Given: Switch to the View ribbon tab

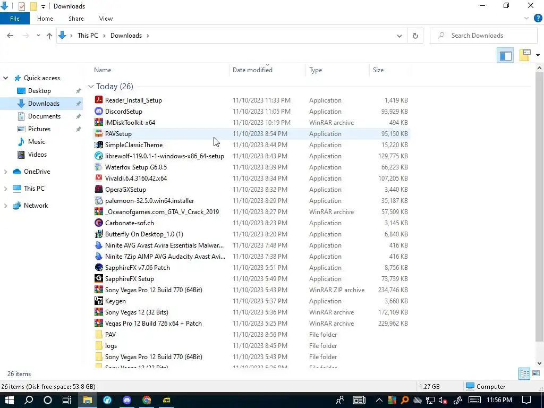Looking at the screenshot, I should (106, 19).
